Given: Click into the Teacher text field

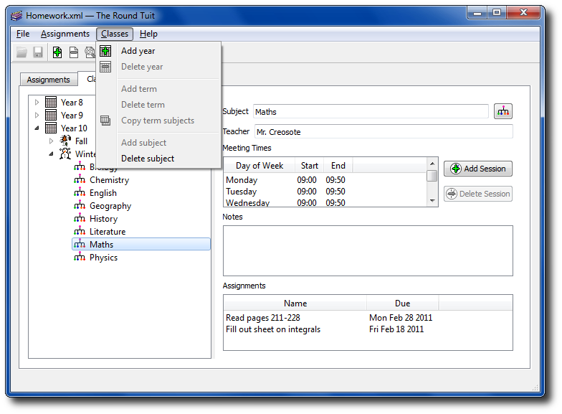Looking at the screenshot, I should pos(383,131).
